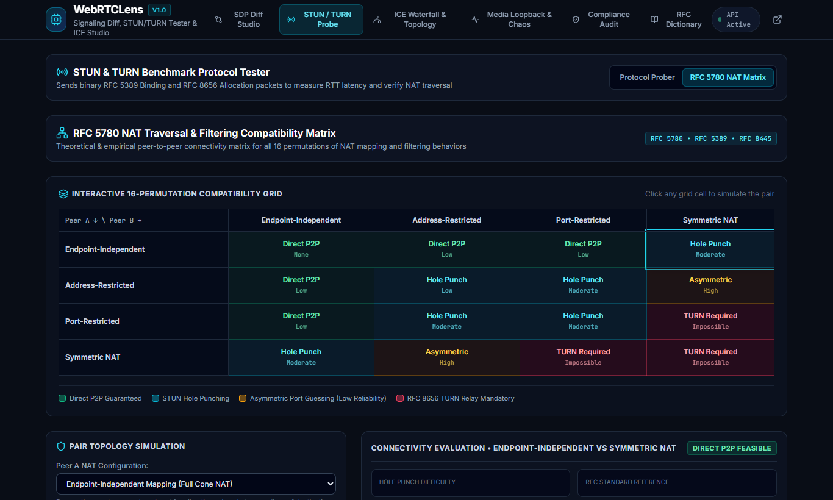Image resolution: width=833 pixels, height=500 pixels.
Task: Click Symmetric NAT row Hole Punch Moderate cell
Action: (301, 357)
